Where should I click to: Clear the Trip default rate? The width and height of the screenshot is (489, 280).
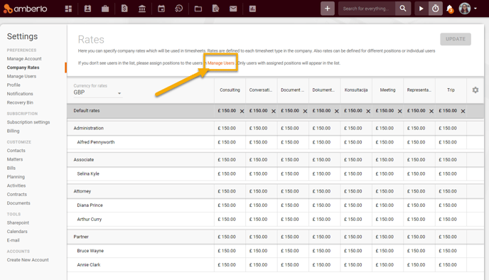pos(463,112)
